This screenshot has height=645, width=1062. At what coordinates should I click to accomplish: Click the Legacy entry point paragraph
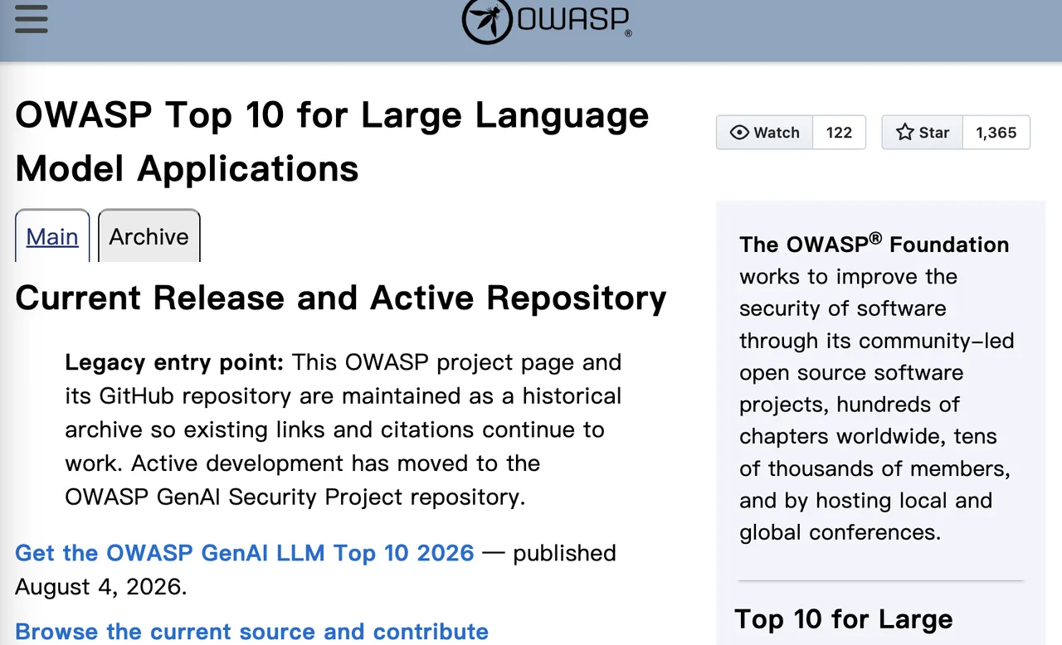point(343,429)
